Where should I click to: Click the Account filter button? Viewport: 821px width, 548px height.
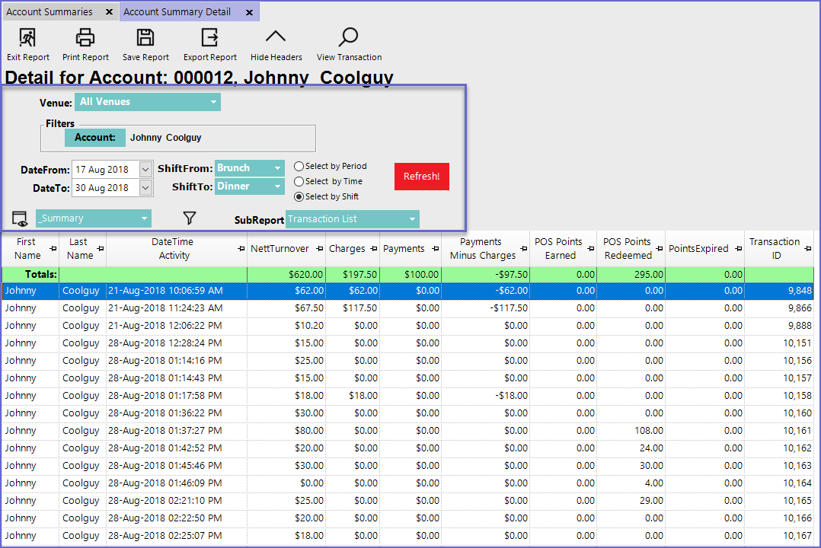[x=94, y=138]
